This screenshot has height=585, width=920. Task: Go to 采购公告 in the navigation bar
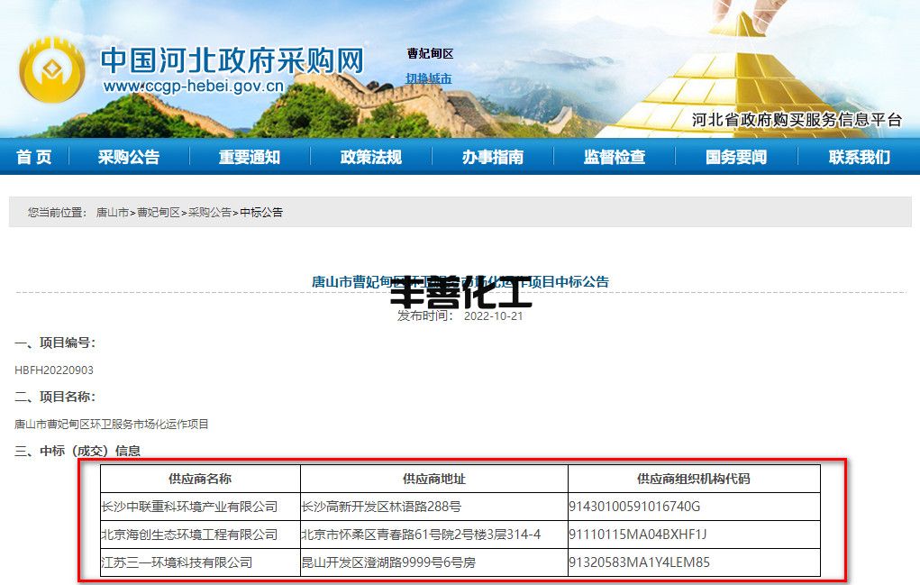point(129,157)
